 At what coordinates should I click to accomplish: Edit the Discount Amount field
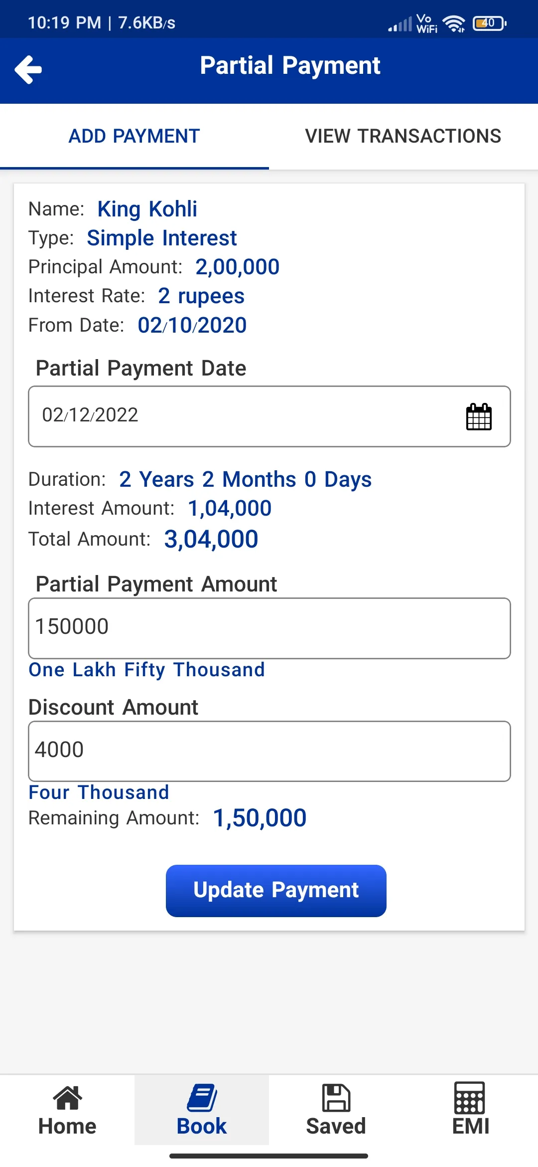click(x=269, y=751)
